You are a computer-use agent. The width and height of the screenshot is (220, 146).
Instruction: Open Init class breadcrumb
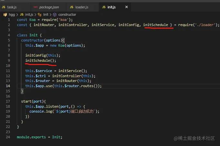click(x=46, y=14)
